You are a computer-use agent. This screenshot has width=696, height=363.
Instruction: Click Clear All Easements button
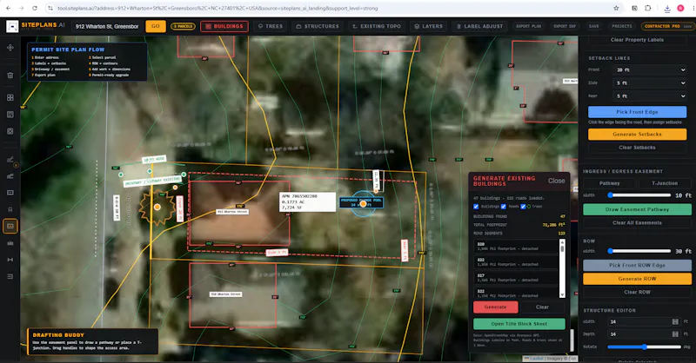tap(637, 222)
